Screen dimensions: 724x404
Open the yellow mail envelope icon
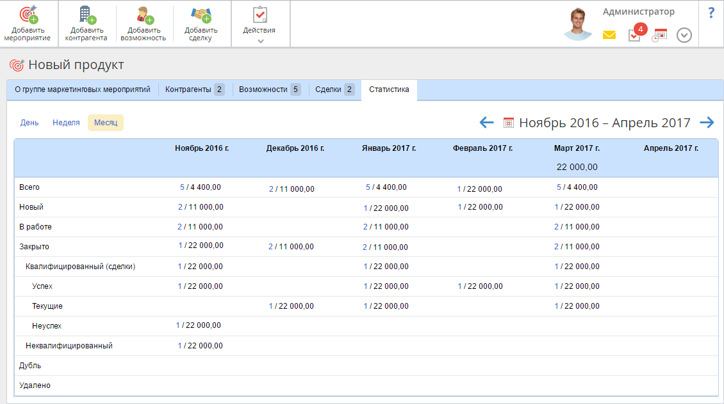tap(609, 35)
